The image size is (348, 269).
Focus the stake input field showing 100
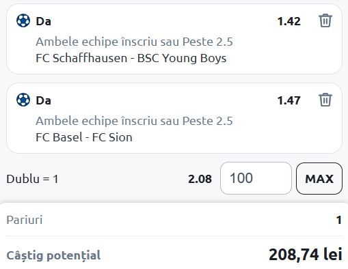[256, 178]
